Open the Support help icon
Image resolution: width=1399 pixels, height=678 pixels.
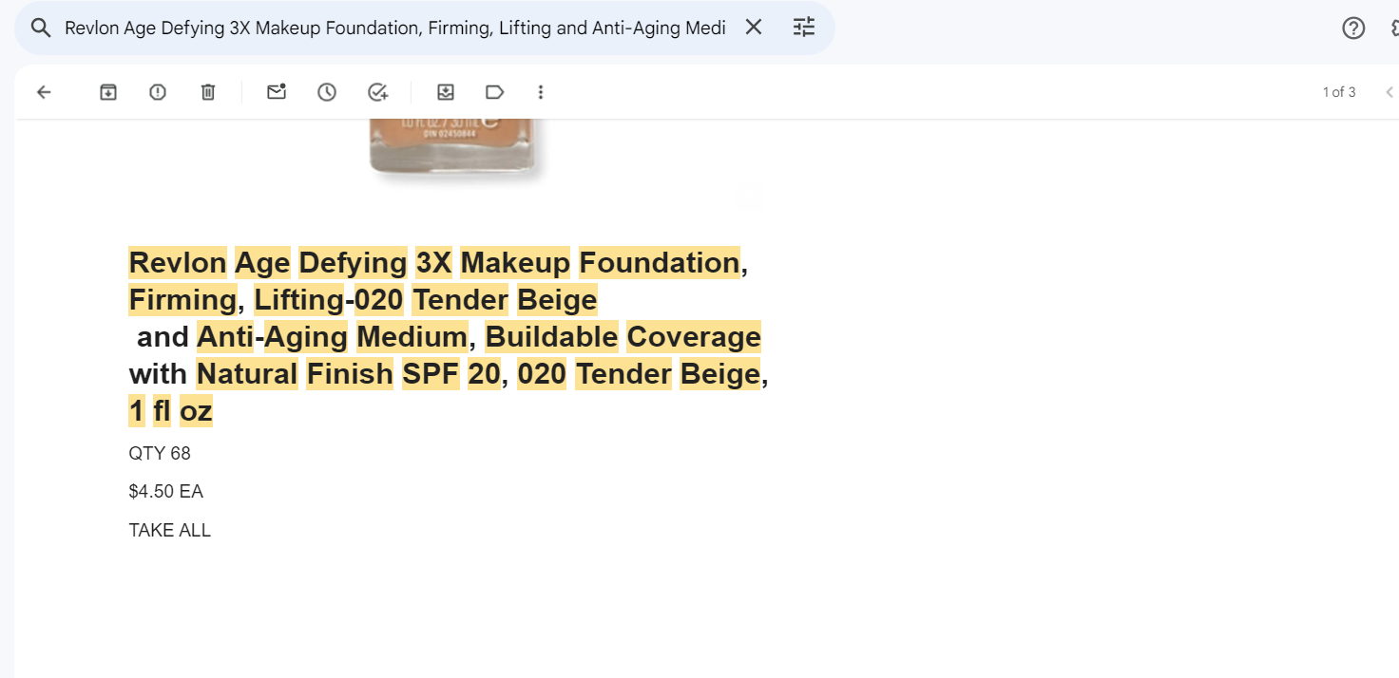(x=1353, y=28)
